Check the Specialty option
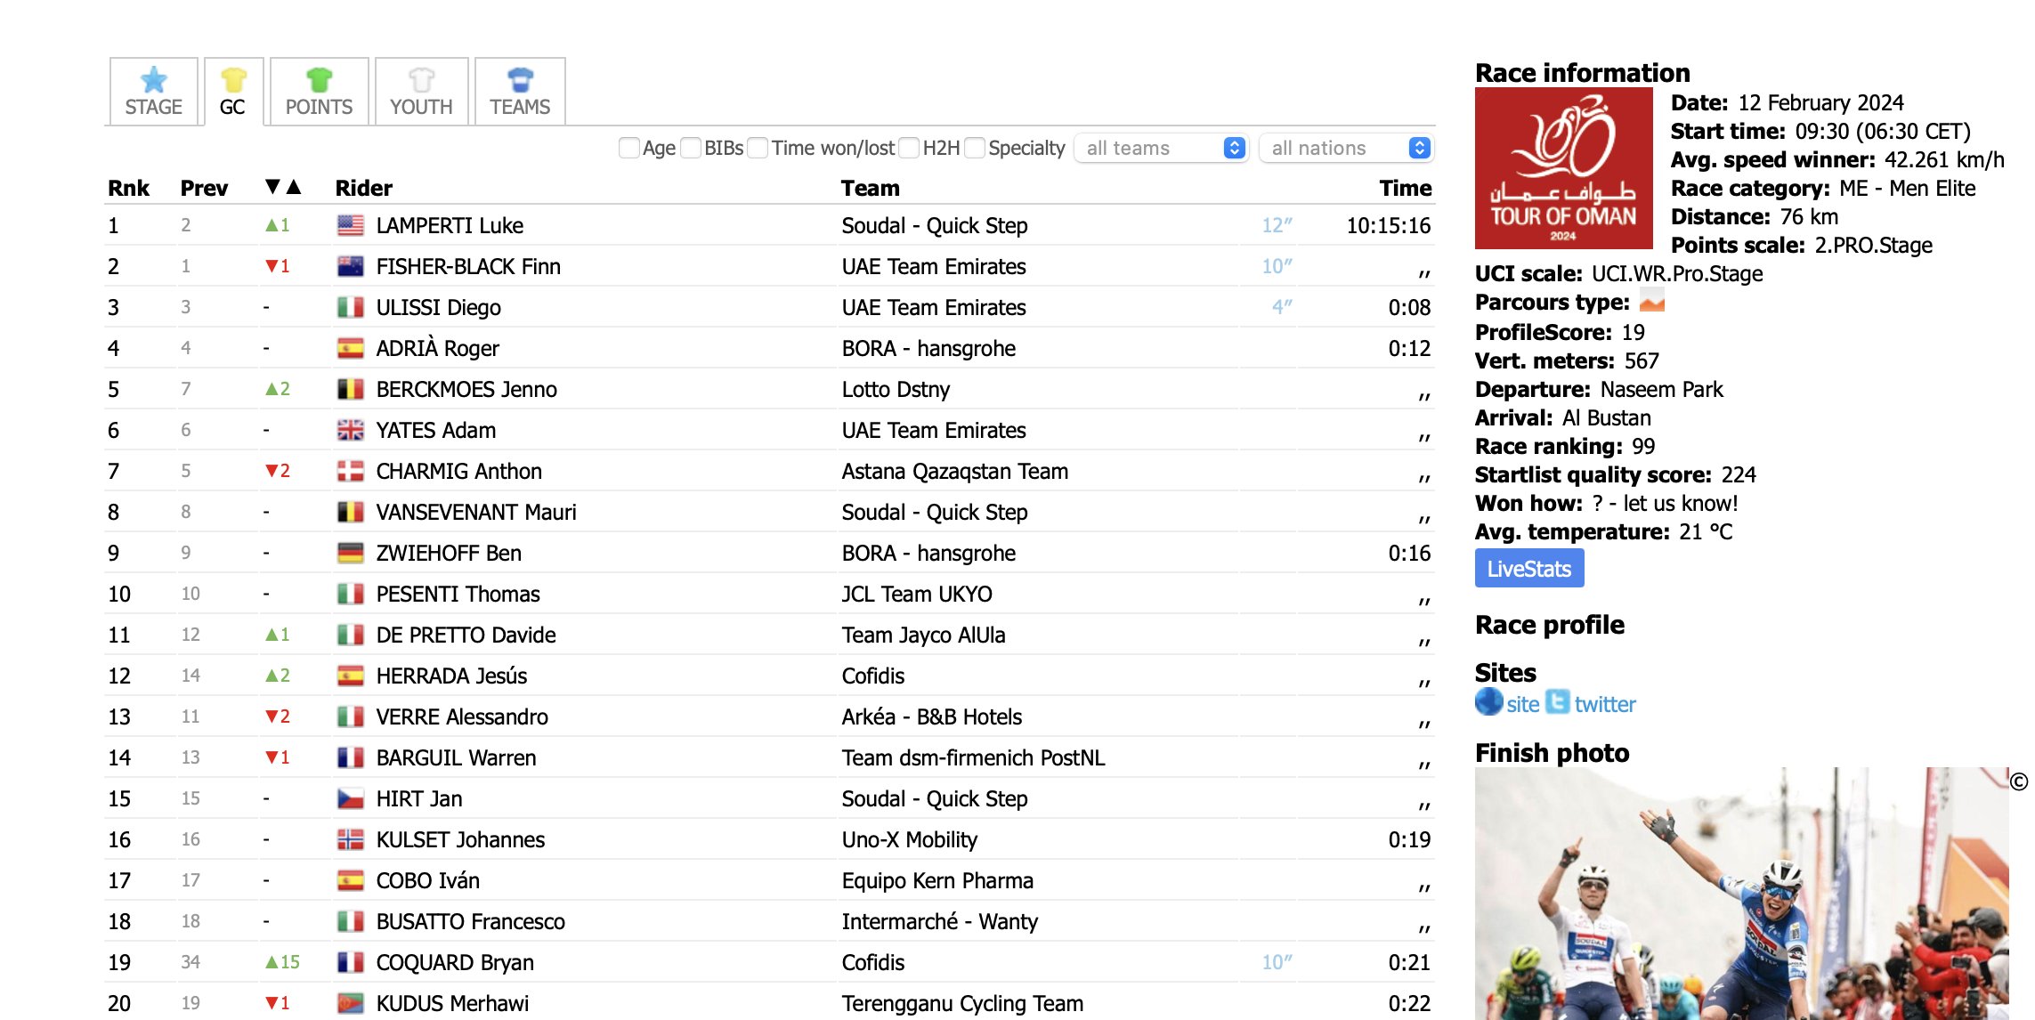 (x=975, y=148)
